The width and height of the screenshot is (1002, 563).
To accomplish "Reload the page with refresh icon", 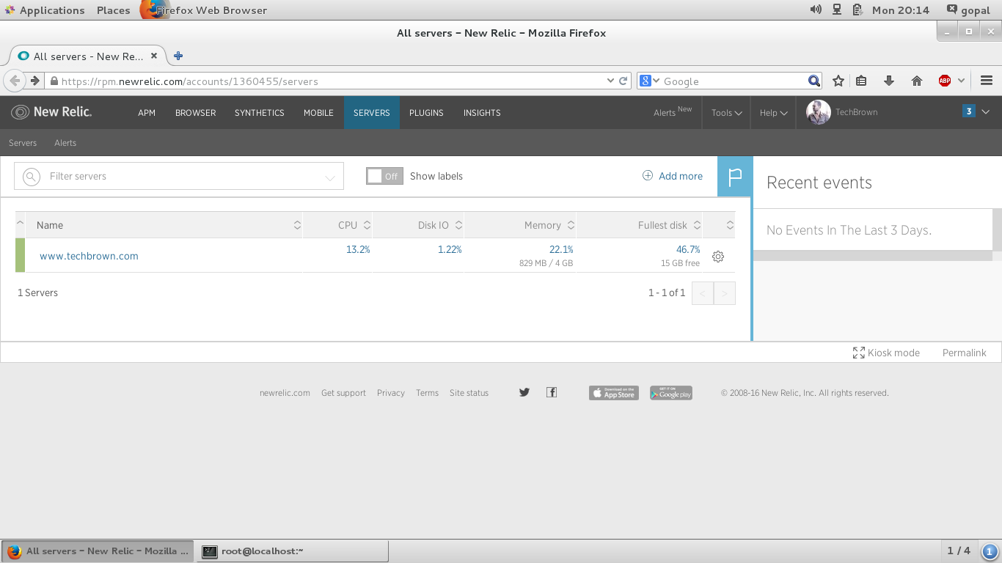I will click(623, 81).
